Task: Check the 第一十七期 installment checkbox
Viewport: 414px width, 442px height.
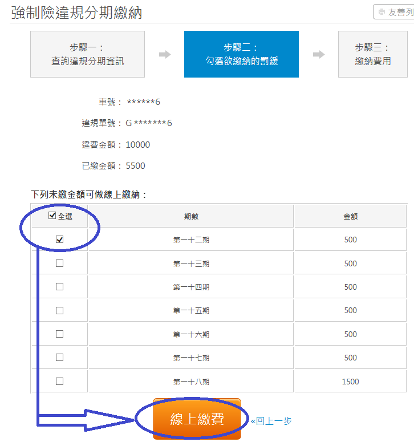Action: click(x=59, y=358)
